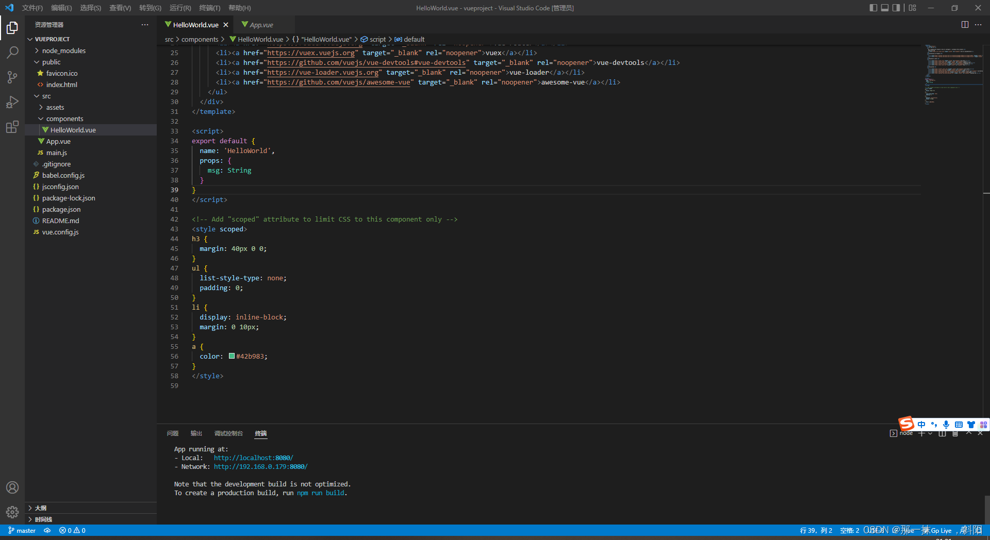This screenshot has width=990, height=540.
Task: Click the 行 39, 列 2 cursor position indicator
Action: pos(816,530)
